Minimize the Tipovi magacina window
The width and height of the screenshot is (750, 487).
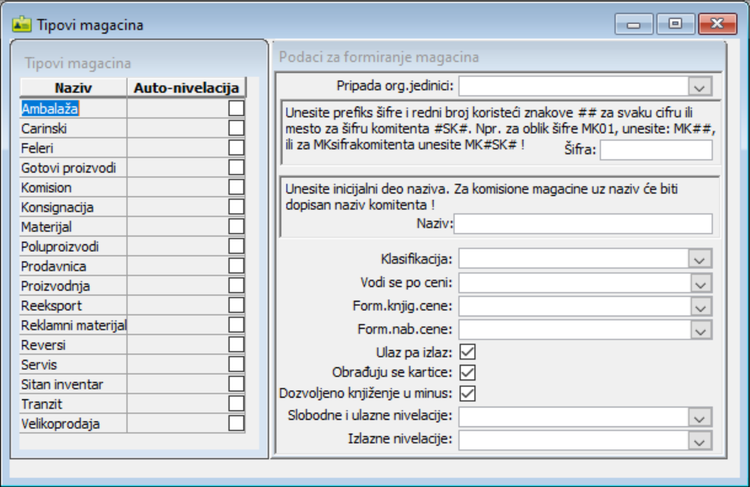633,24
